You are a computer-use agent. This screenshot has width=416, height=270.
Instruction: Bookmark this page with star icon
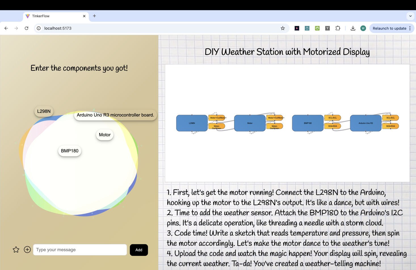pos(283,28)
